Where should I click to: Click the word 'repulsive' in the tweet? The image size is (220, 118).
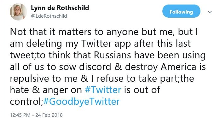tap(29, 79)
